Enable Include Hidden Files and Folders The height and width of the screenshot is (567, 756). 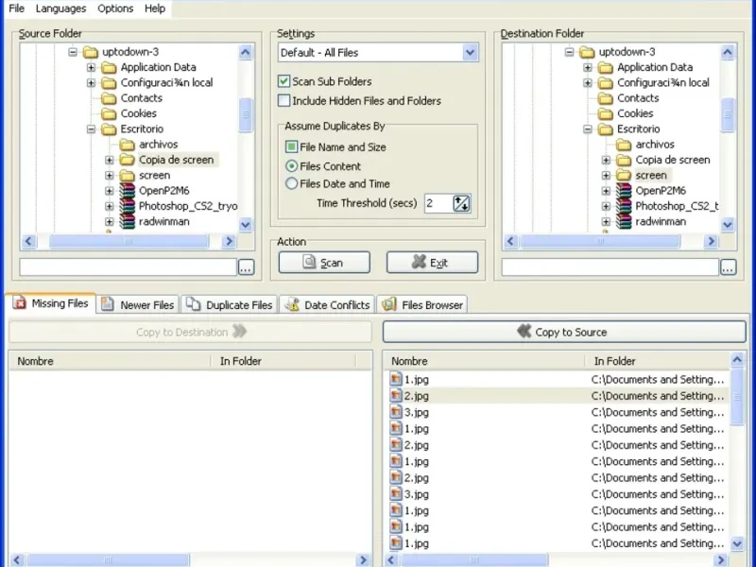284,100
